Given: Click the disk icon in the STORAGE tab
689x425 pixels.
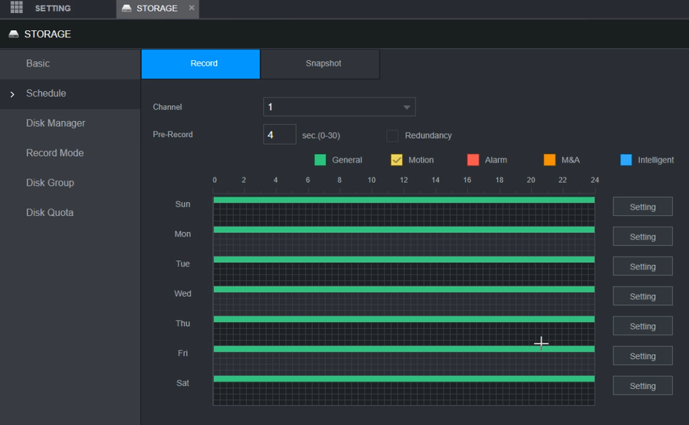Looking at the screenshot, I should pyautogui.click(x=127, y=9).
